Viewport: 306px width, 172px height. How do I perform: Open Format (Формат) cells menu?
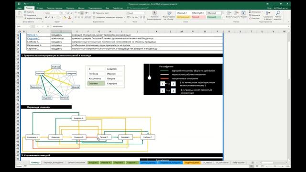[x=243, y=14]
